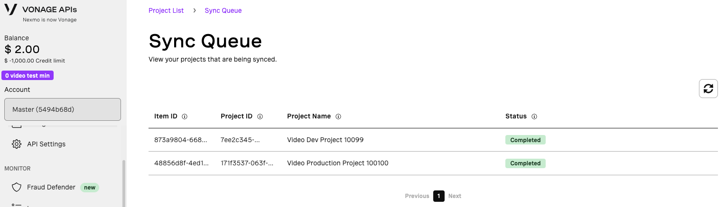Open Fraud Defender menu item
Image resolution: width=726 pixels, height=207 pixels.
[51, 187]
